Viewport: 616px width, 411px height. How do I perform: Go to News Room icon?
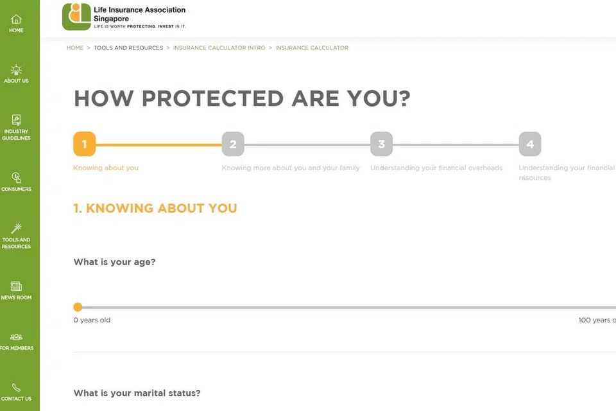[x=16, y=286]
